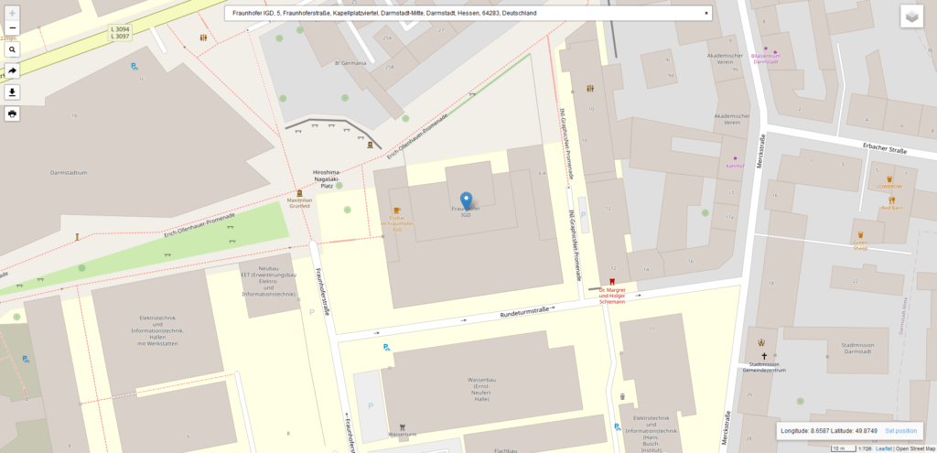Click the Fraunhofer IGD address search field
Viewport: 937px width, 453px height.
(468, 13)
